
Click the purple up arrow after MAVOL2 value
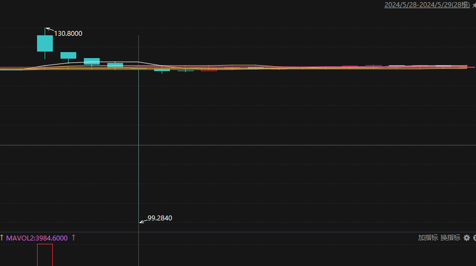click(74, 238)
